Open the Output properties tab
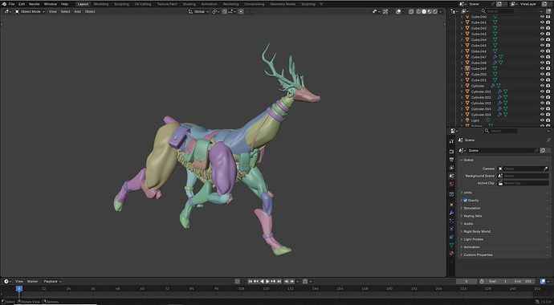The height and width of the screenshot is (305, 554). pyautogui.click(x=451, y=160)
